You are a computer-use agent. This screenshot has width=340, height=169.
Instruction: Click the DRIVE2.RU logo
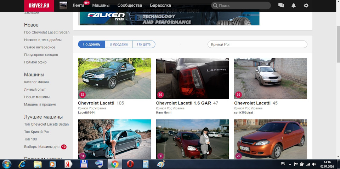point(39,6)
